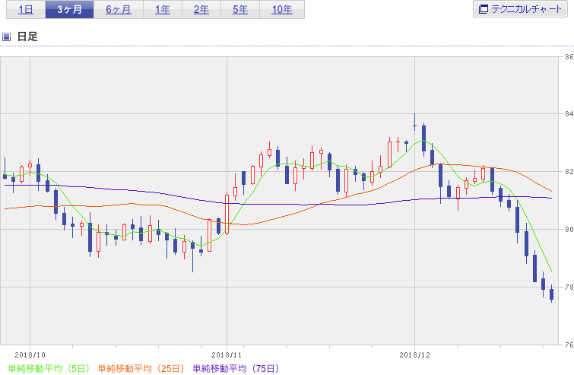Switch chart to 5年 range
Image resolution: width=574 pixels, height=375 pixels.
tap(240, 10)
